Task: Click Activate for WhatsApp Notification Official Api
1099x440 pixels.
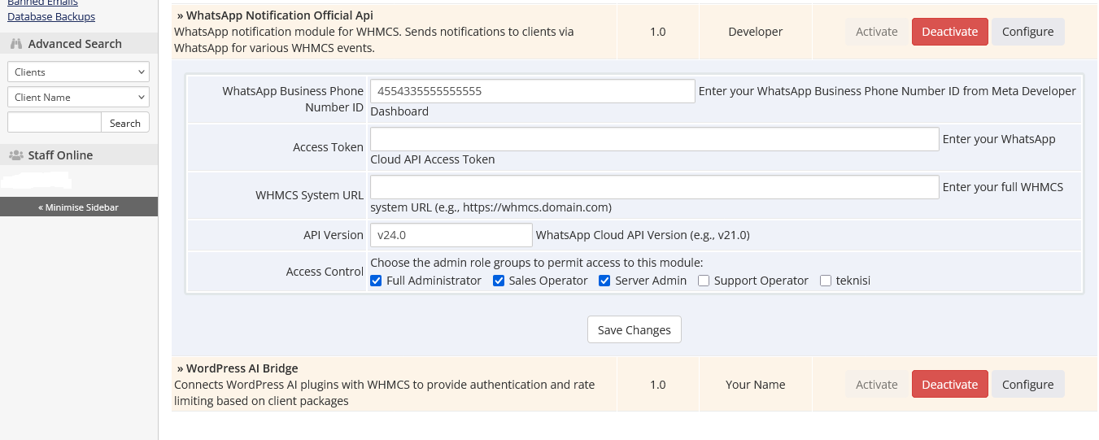Action: point(876,32)
